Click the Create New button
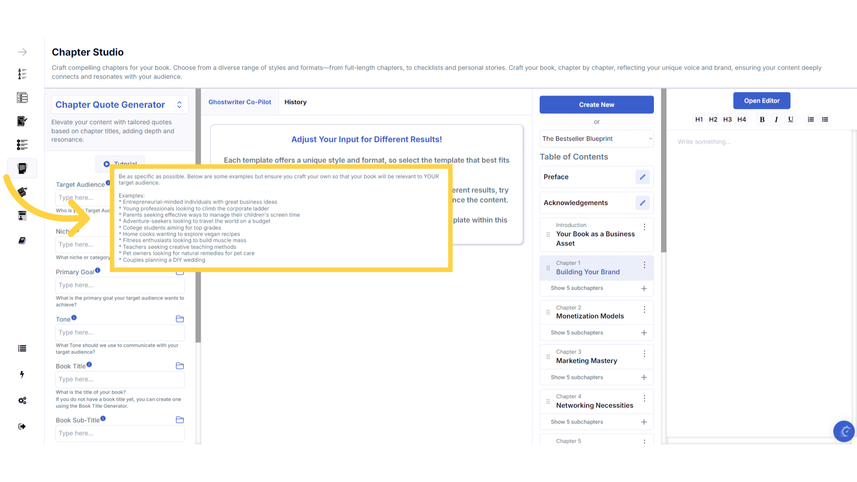The width and height of the screenshot is (857, 482). (x=596, y=105)
